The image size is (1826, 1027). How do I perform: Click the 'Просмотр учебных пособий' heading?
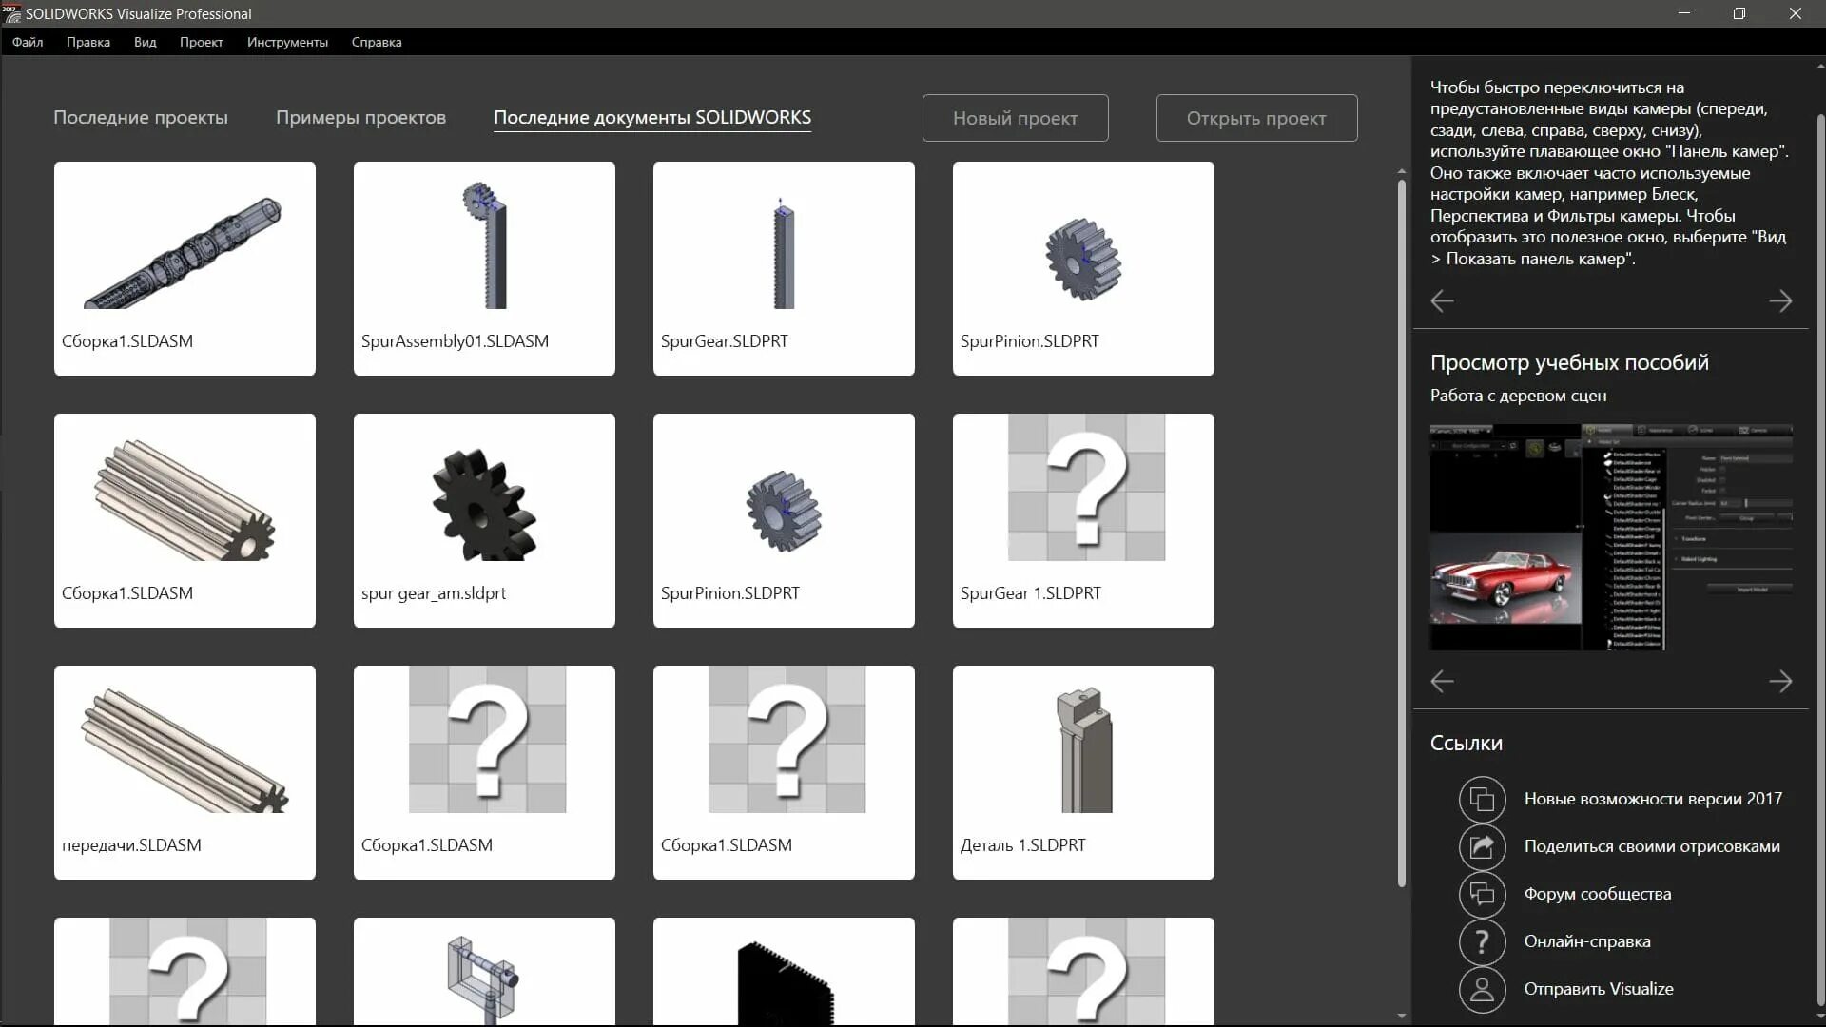tap(1569, 362)
